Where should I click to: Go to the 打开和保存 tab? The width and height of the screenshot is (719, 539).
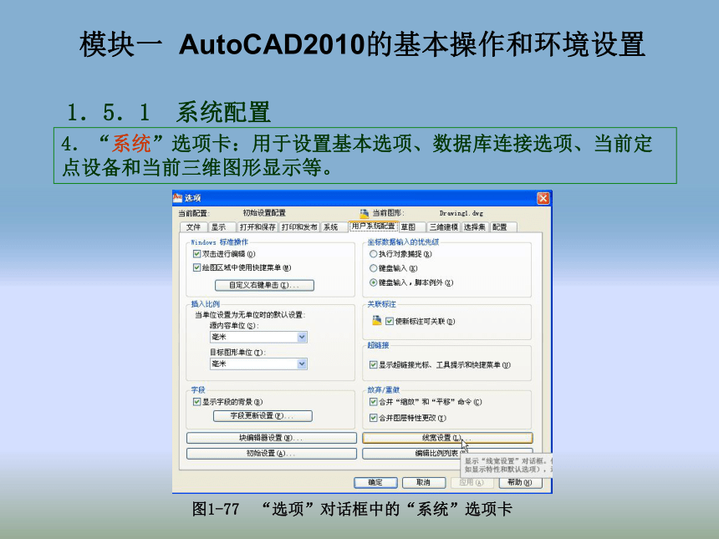[258, 226]
